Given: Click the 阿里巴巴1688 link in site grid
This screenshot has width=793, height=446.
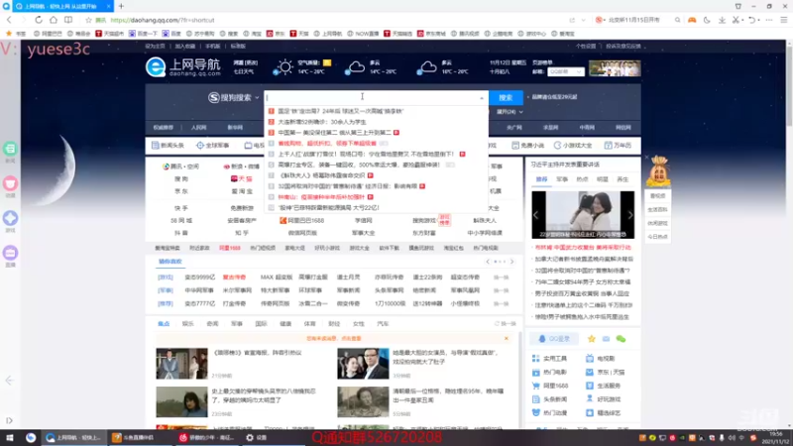Looking at the screenshot, I should point(302,221).
